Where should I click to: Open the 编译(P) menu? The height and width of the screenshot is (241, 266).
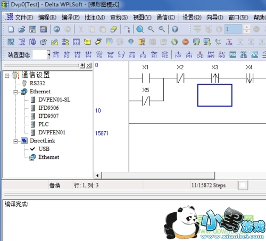[x=70, y=18]
